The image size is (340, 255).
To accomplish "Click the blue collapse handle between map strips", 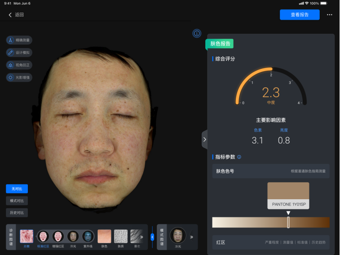I will coord(152,237).
